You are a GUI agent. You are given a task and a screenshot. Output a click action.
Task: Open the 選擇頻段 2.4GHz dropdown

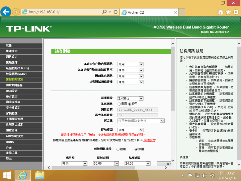point(130,98)
